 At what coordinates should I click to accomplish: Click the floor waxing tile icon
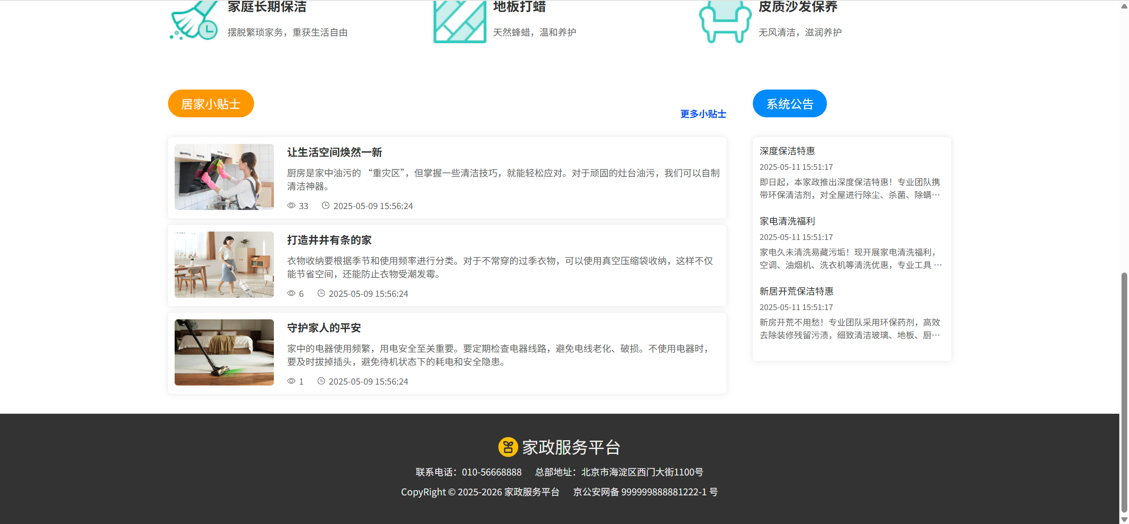tap(460, 21)
